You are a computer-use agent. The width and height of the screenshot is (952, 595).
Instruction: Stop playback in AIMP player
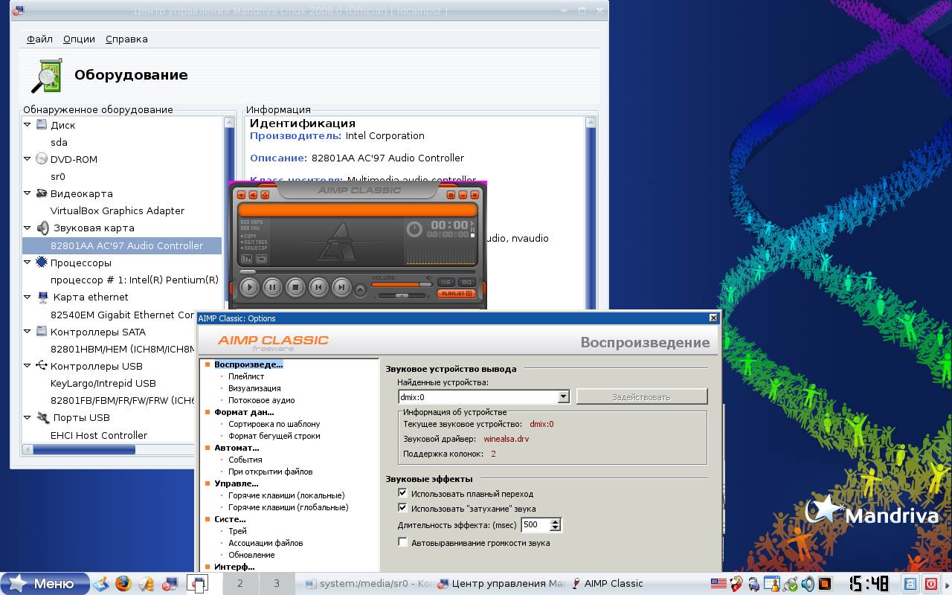pos(295,286)
